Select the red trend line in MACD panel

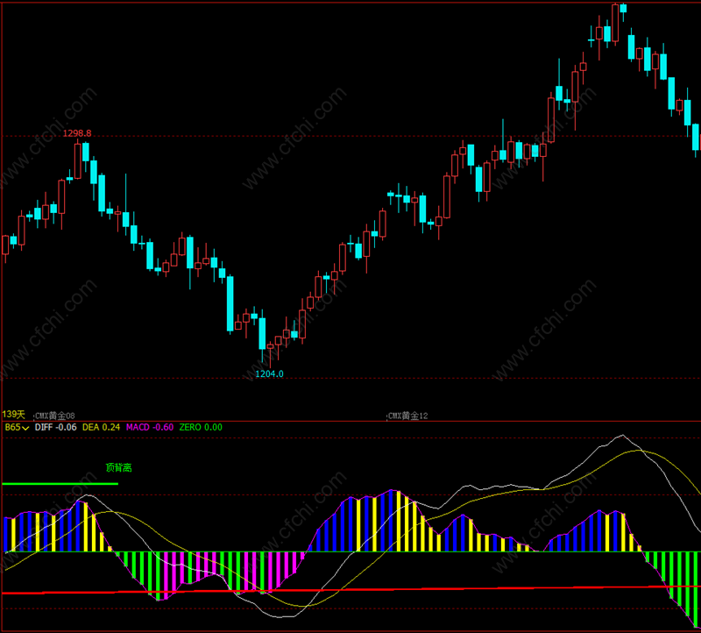click(351, 590)
